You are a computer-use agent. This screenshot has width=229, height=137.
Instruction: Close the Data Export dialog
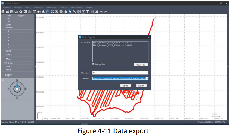click(149, 37)
